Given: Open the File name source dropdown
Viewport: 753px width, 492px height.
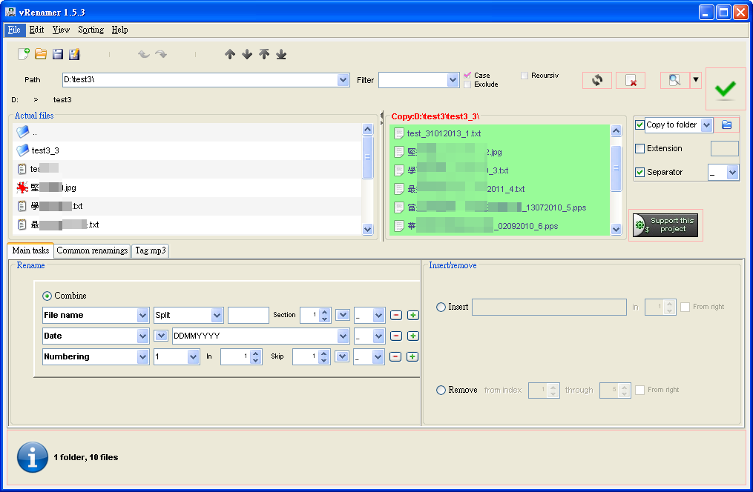Looking at the screenshot, I should [142, 315].
